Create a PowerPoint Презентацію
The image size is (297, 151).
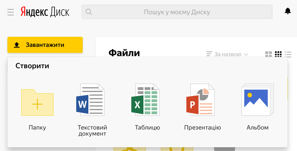click(201, 100)
